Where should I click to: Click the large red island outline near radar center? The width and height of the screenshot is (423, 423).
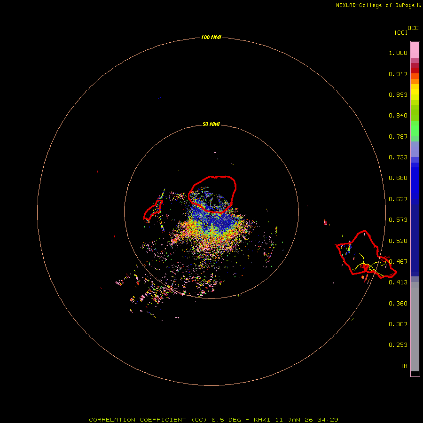212,194
